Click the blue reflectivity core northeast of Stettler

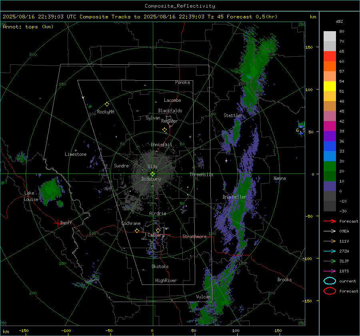(x=249, y=77)
